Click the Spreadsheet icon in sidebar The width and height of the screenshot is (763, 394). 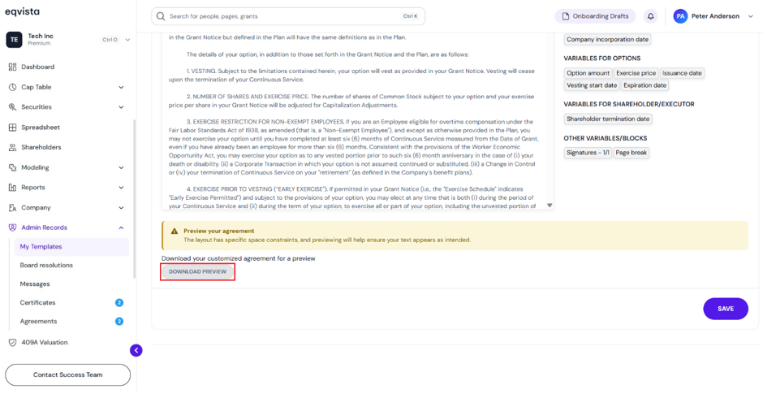(13, 127)
